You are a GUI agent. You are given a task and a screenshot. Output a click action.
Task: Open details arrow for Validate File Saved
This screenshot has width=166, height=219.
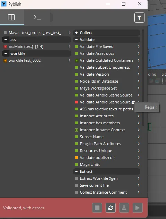[139, 47]
